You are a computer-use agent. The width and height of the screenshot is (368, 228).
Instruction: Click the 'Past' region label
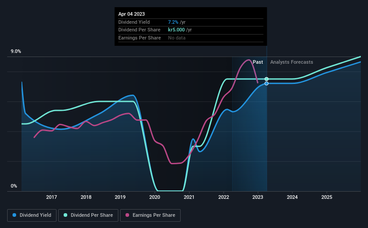click(x=258, y=62)
